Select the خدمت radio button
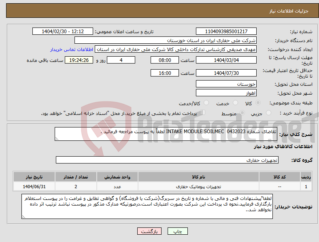The width and height of the screenshot is (319, 242). click(235, 103)
